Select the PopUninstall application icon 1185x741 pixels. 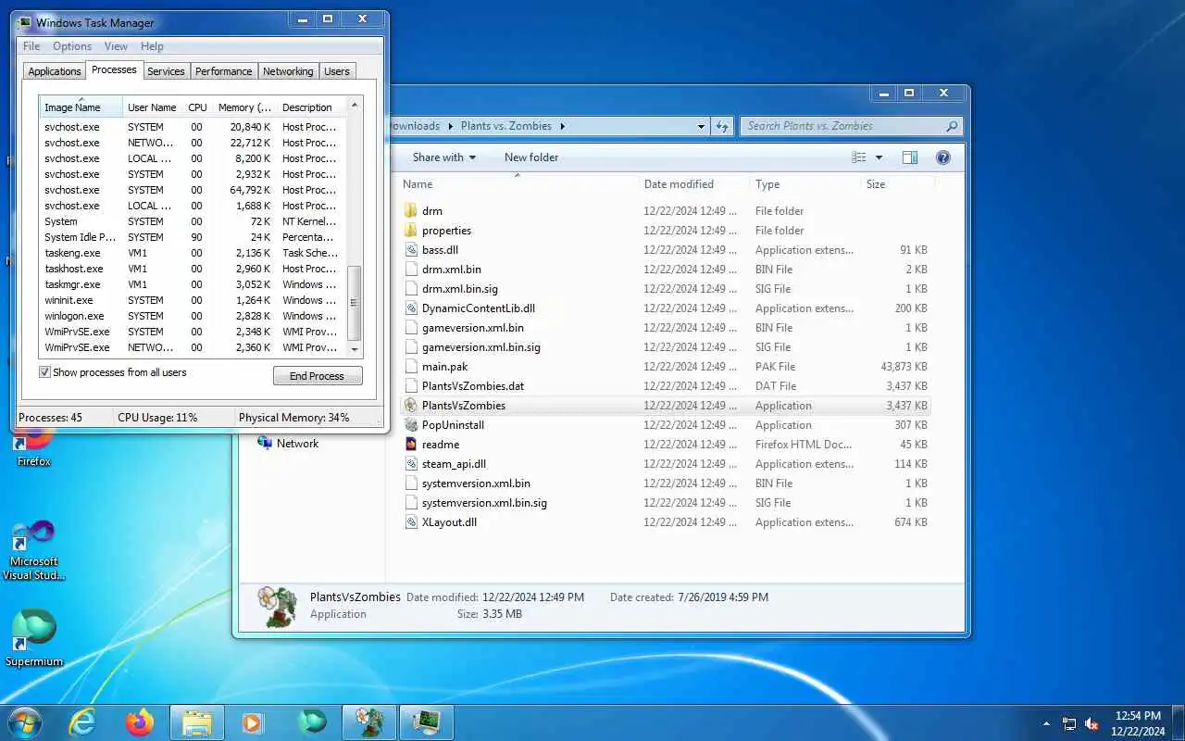[412, 425]
